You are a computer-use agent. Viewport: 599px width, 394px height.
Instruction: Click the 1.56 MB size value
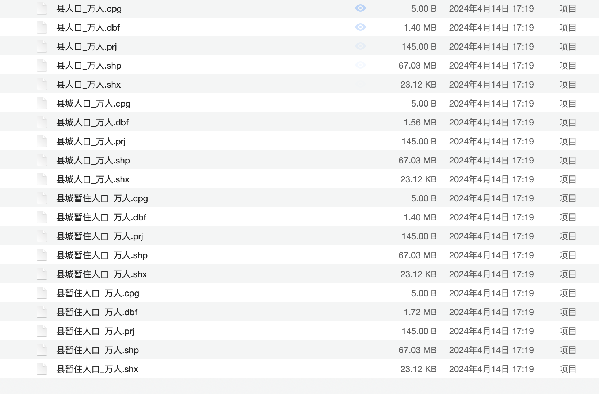420,123
